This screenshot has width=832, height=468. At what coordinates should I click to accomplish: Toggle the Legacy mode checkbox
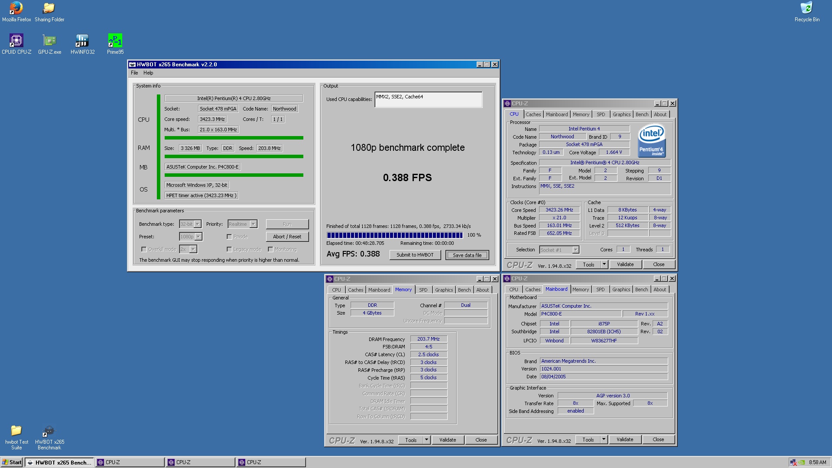click(x=229, y=250)
